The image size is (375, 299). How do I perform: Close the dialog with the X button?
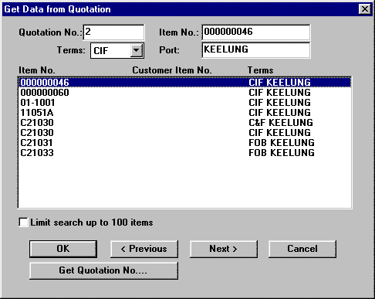point(365,9)
